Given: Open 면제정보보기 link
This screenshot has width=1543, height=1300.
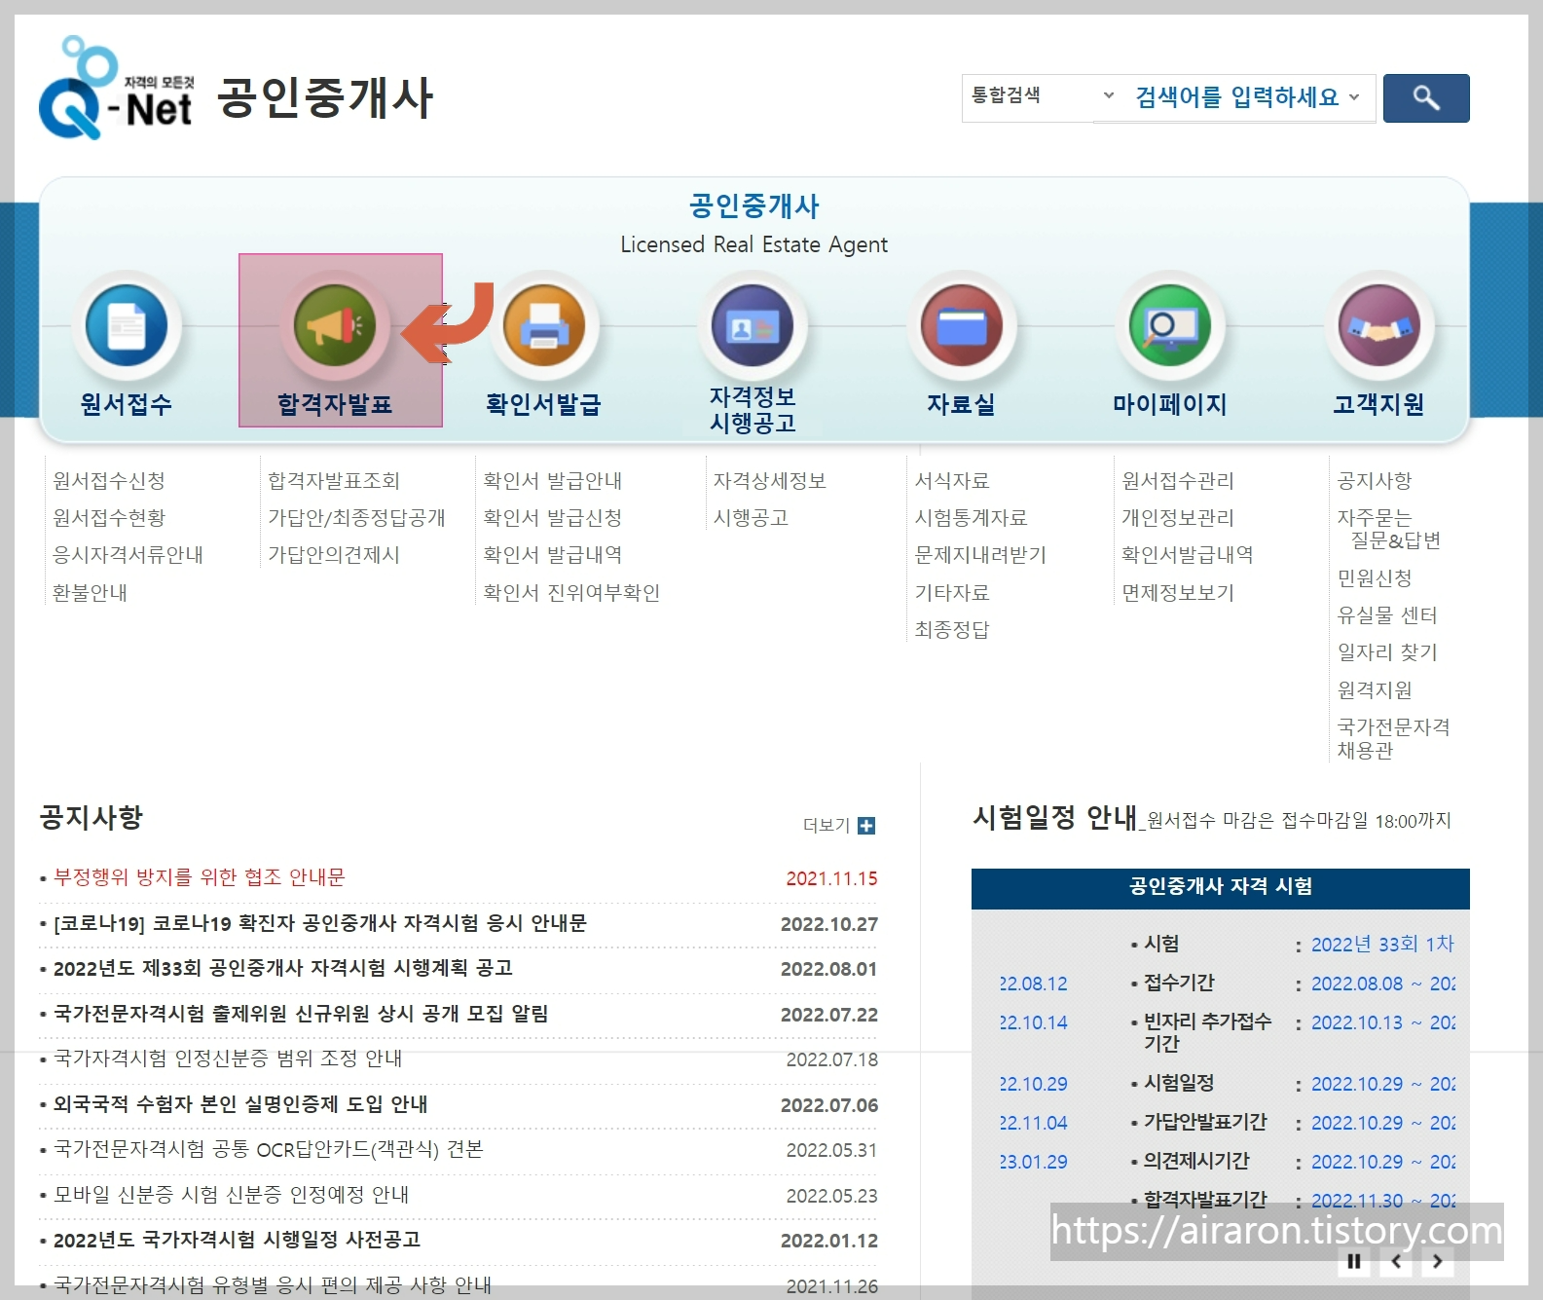Looking at the screenshot, I should (1178, 592).
